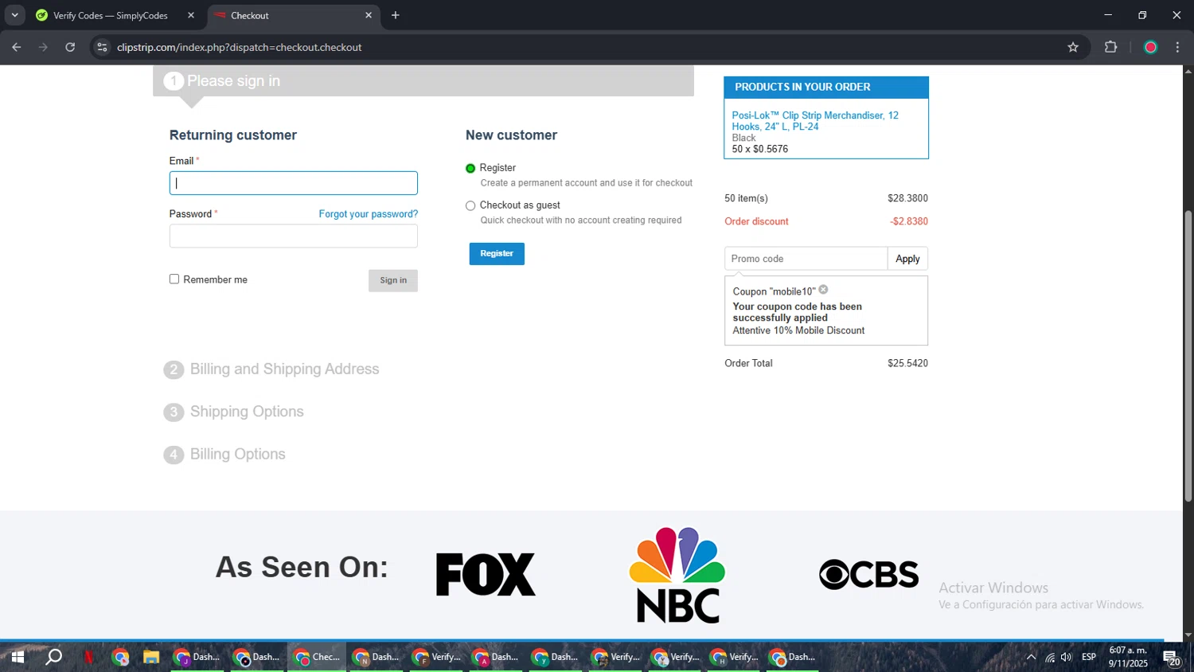Click the FOX logo
The width and height of the screenshot is (1194, 672).
tap(486, 574)
